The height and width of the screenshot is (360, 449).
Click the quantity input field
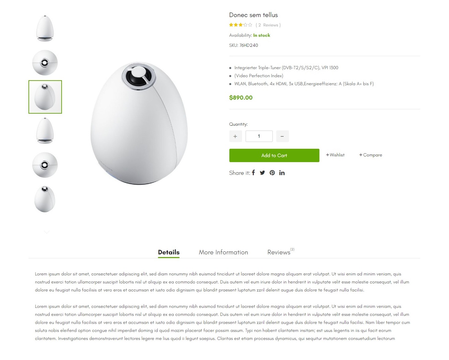(x=259, y=136)
